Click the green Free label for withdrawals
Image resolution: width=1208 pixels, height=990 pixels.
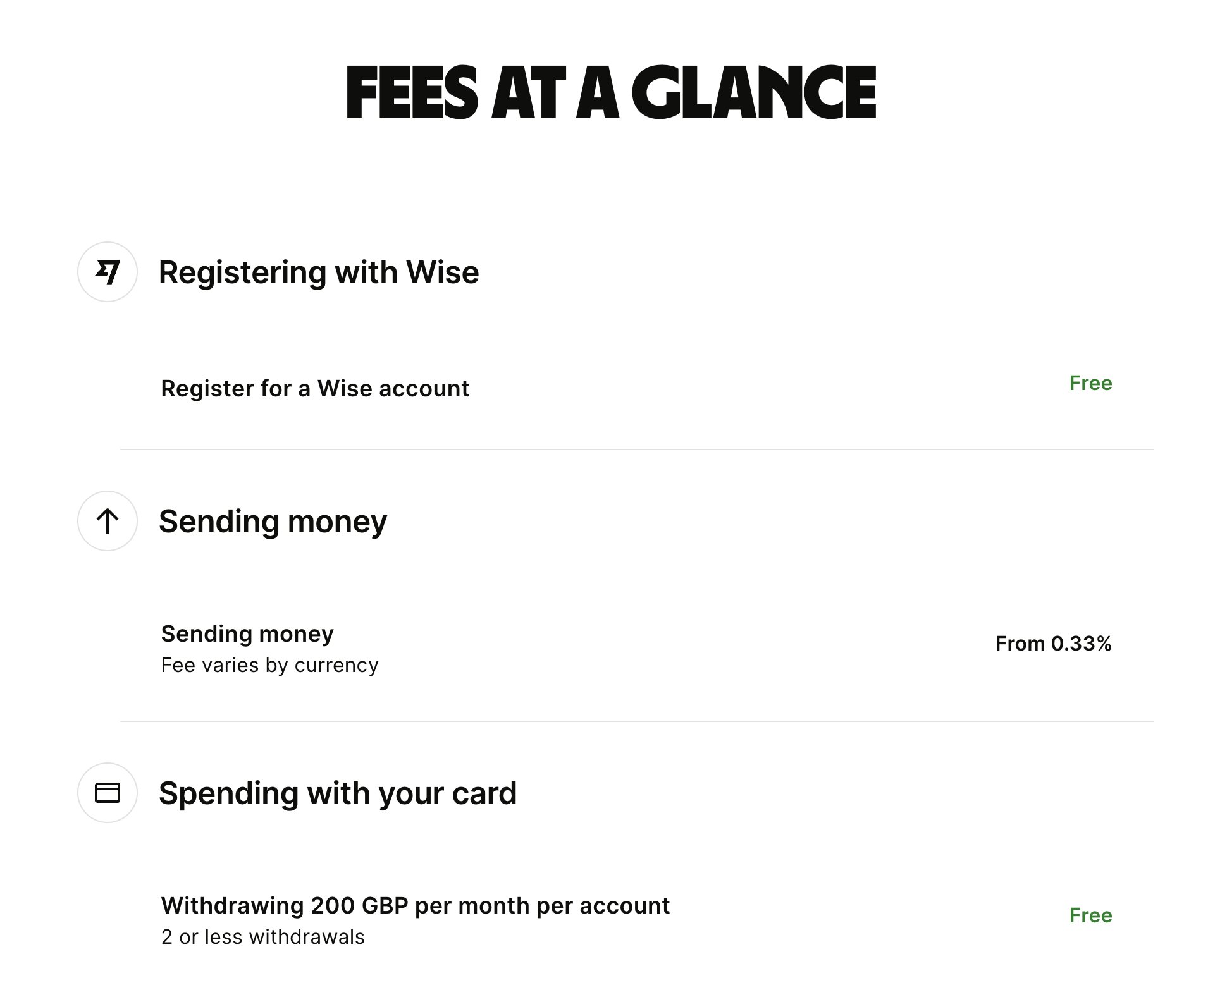1090,915
